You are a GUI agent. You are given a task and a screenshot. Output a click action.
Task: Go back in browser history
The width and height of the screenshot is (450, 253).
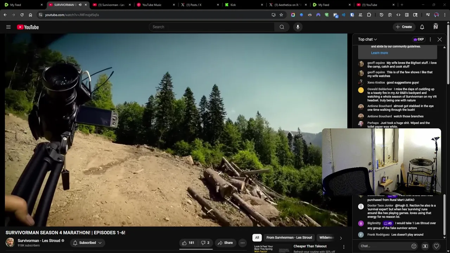click(5, 15)
